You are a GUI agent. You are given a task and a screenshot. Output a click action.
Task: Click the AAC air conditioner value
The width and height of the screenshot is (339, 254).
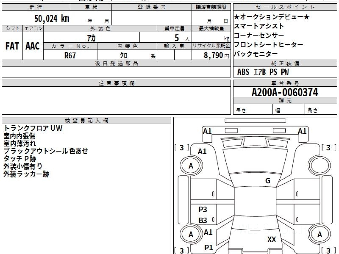point(33,46)
